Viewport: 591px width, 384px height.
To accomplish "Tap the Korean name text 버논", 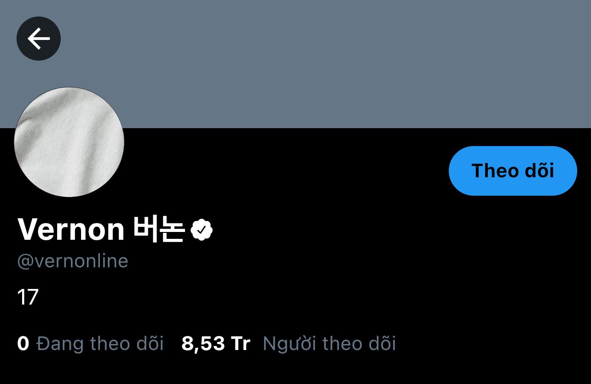I will pyautogui.click(x=159, y=229).
